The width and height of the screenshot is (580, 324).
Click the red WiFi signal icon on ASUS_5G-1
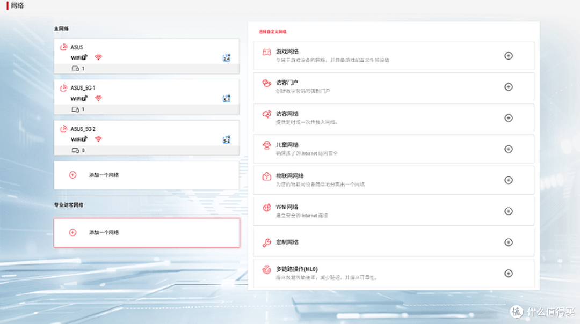click(x=98, y=98)
